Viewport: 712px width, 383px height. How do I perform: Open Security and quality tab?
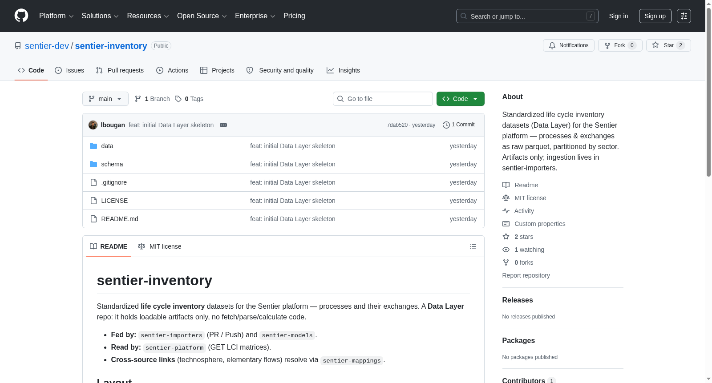pyautogui.click(x=280, y=70)
